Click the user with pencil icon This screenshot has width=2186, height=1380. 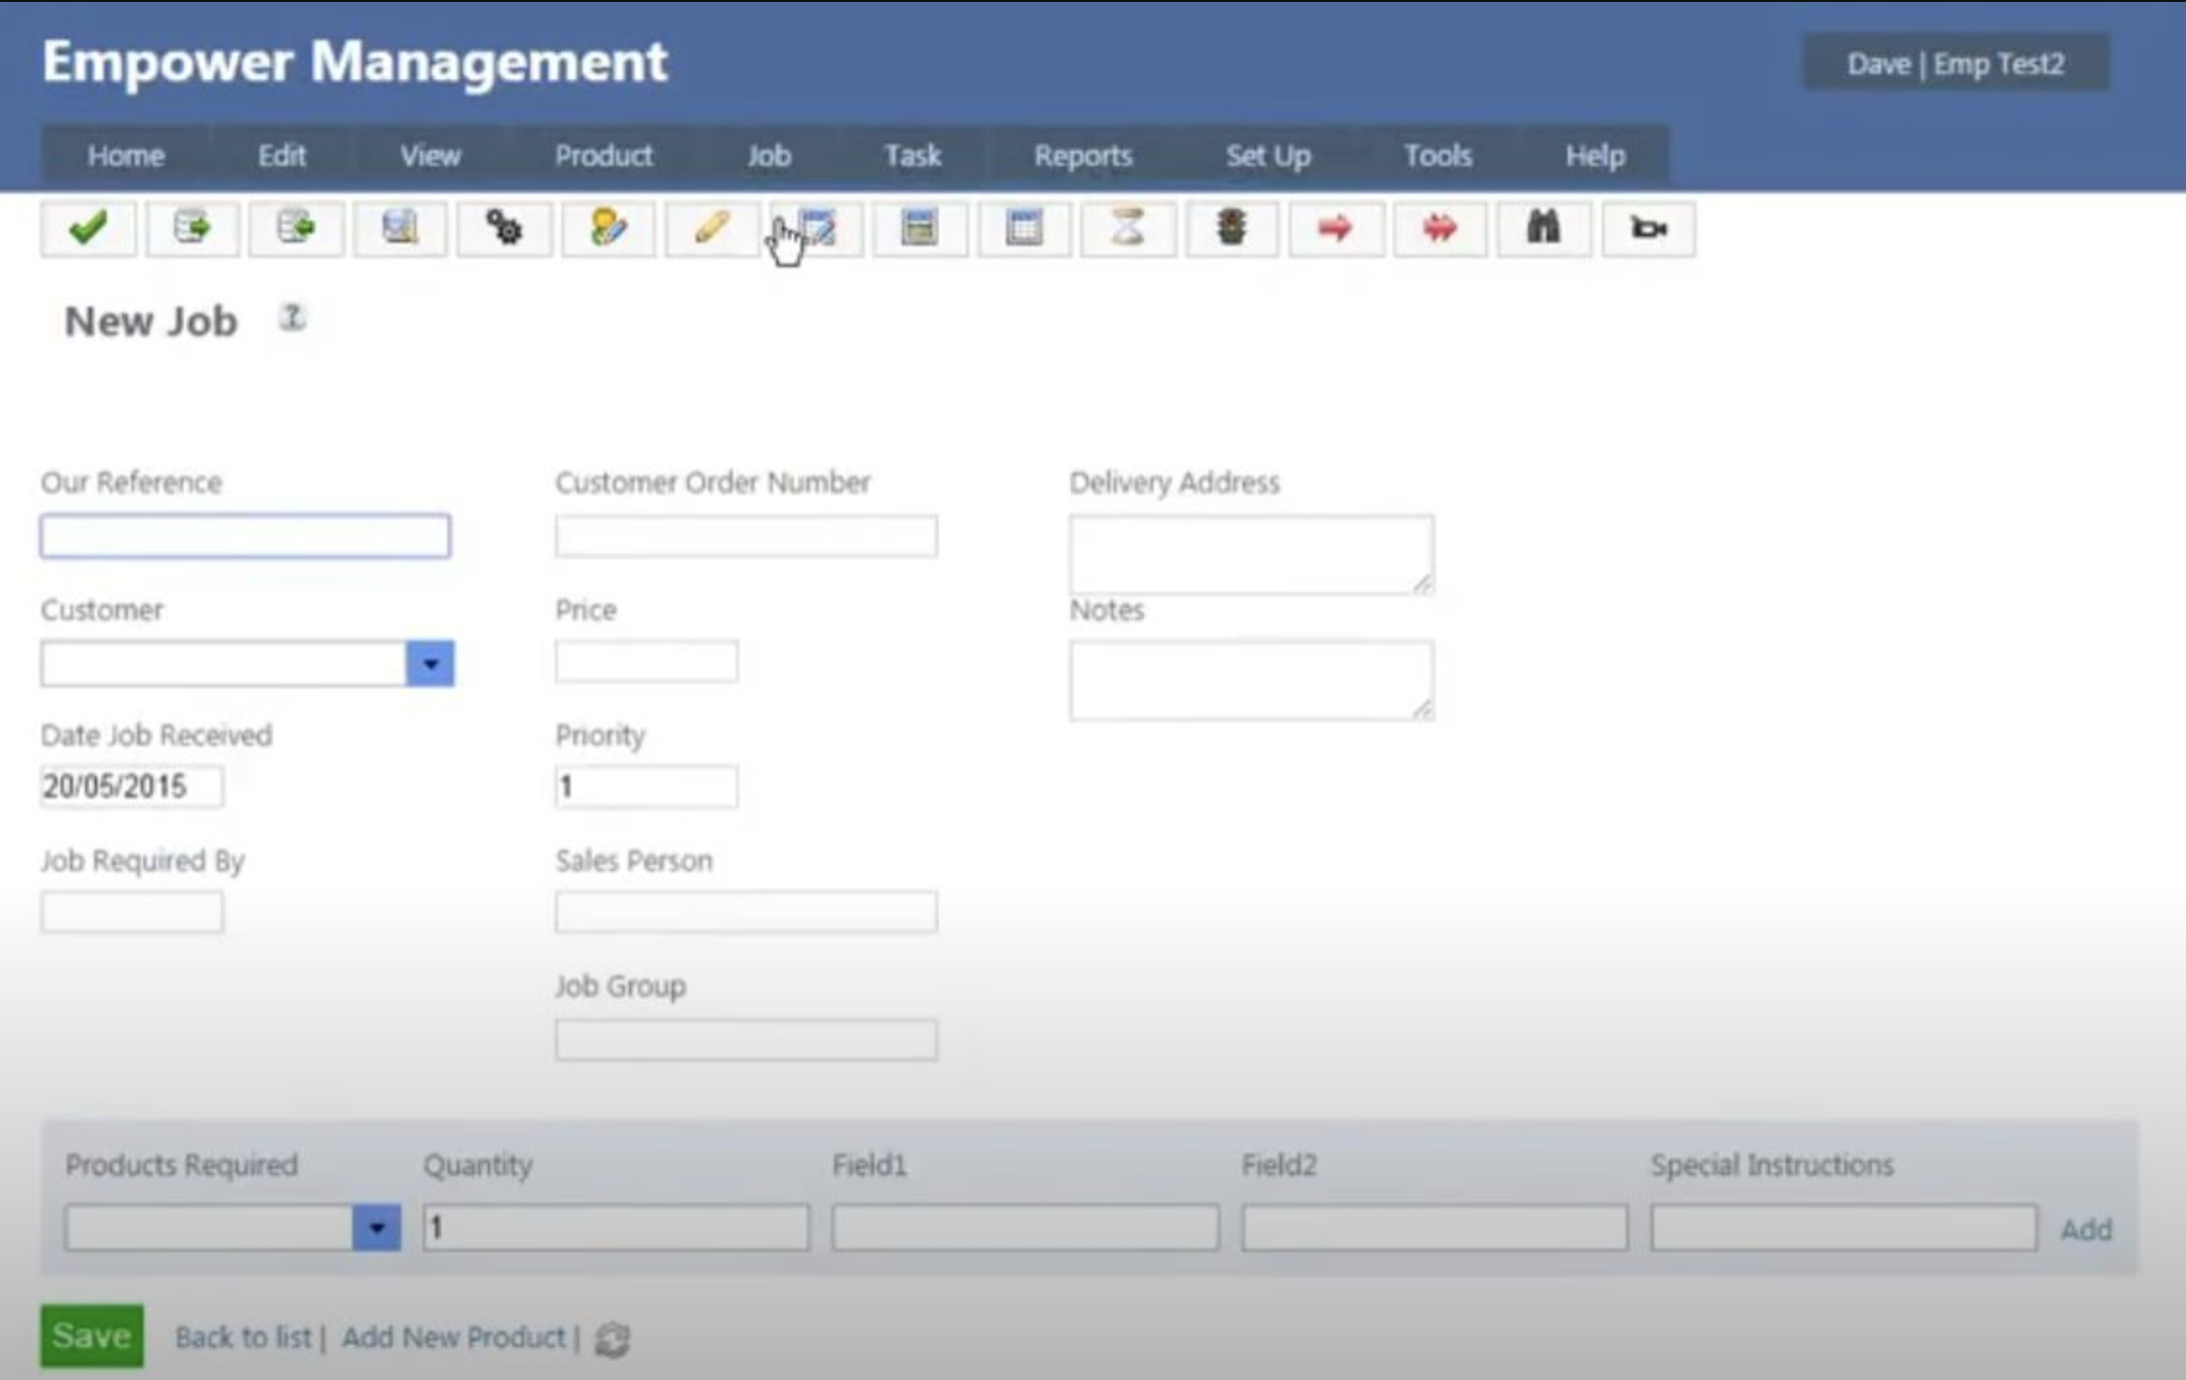tap(608, 229)
